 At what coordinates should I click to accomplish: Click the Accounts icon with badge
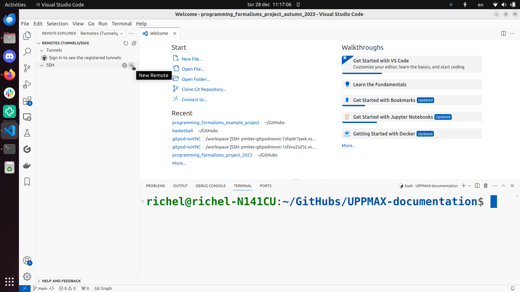point(27,260)
